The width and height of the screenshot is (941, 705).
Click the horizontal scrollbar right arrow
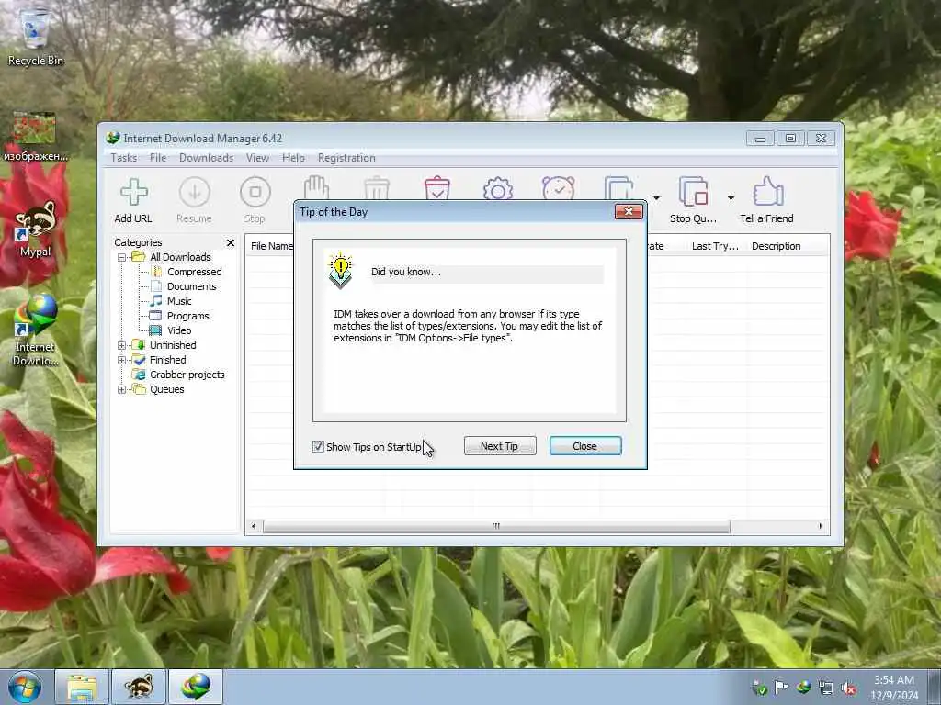click(x=821, y=526)
